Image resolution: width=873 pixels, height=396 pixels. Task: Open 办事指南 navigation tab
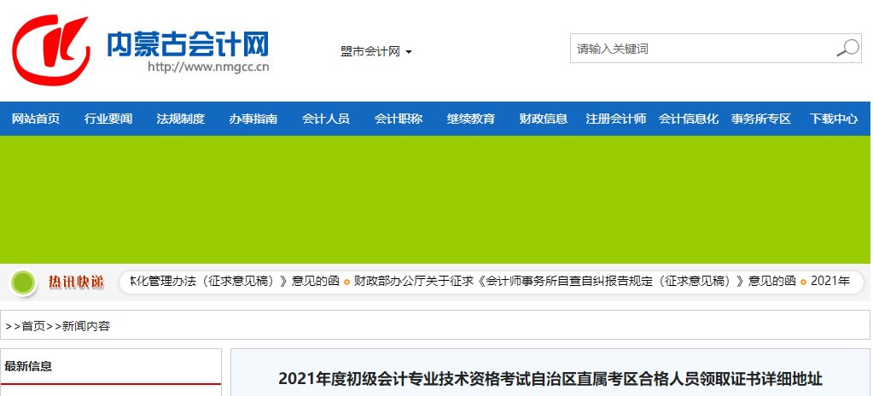click(x=253, y=119)
